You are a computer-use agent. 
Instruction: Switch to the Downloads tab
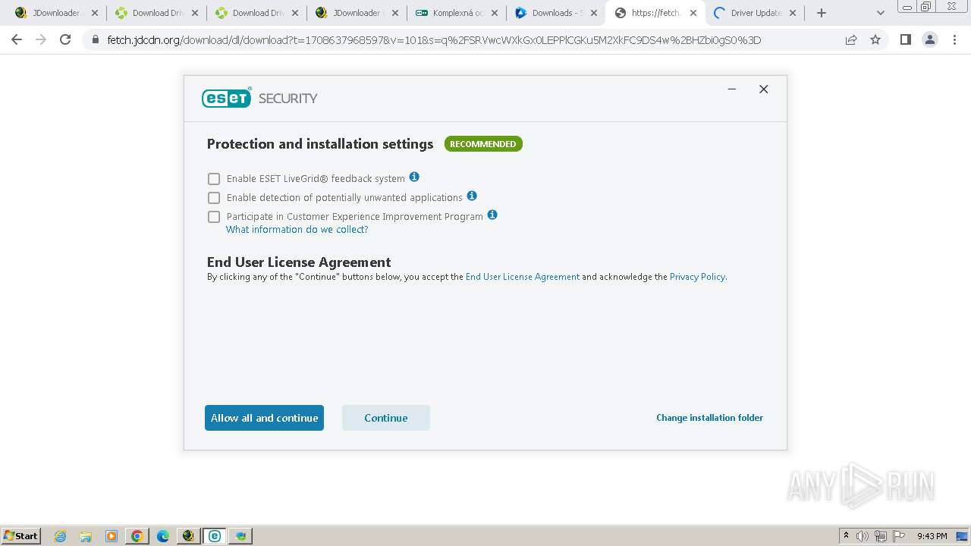556,13
